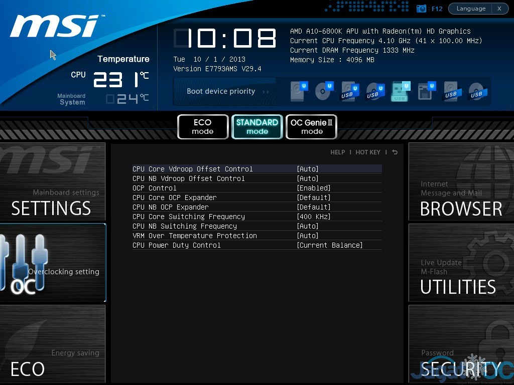
Task: Click the Boot device priority label
Action: point(221,91)
